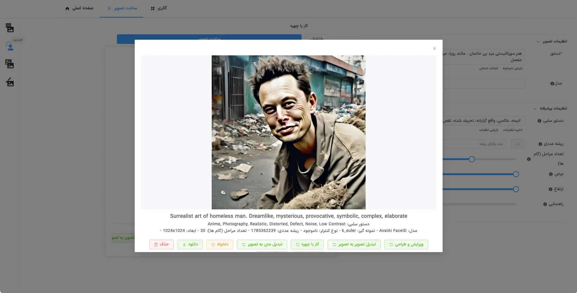Image resolution: width=577 pixels, height=293 pixels.
Task: Click the 'Surrealist art of homeless man' prompt text
Action: (289, 216)
